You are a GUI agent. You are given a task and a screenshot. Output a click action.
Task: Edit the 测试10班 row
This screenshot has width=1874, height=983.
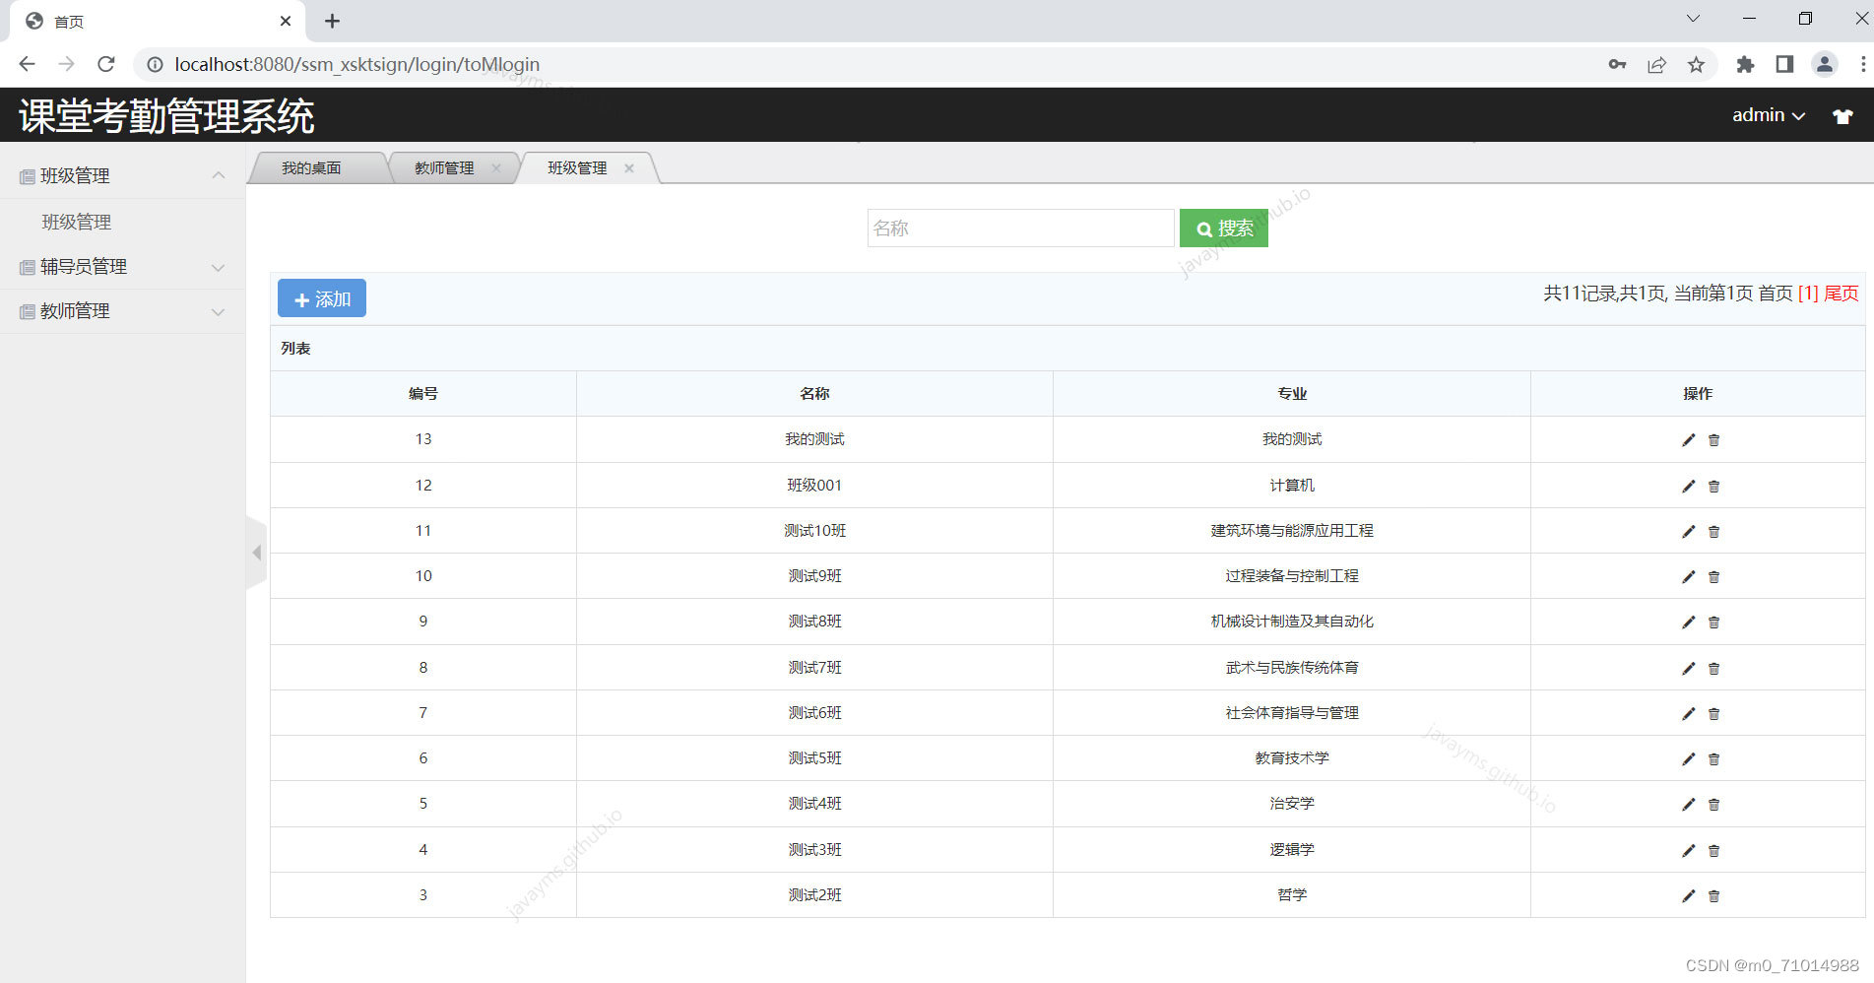pyautogui.click(x=1688, y=530)
